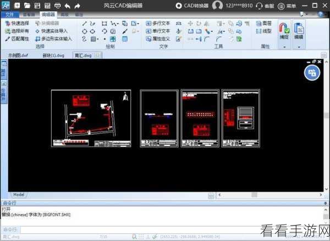Open the 客服 customer service link

265,6
